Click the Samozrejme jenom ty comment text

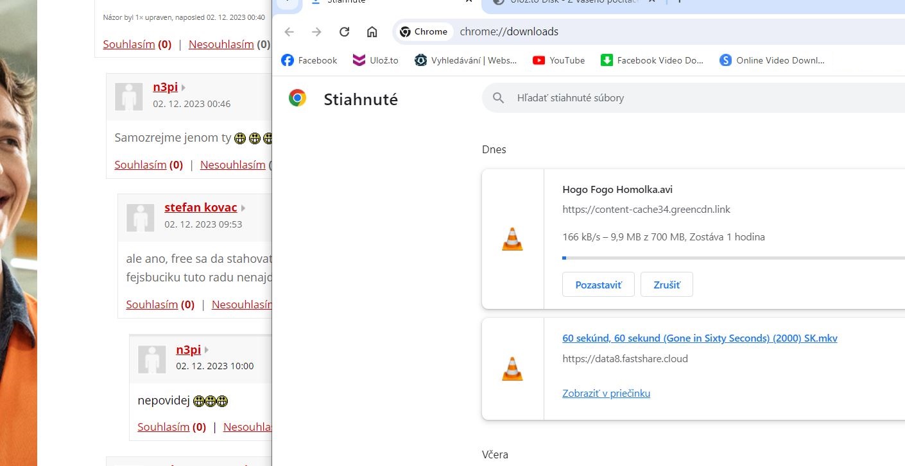173,138
